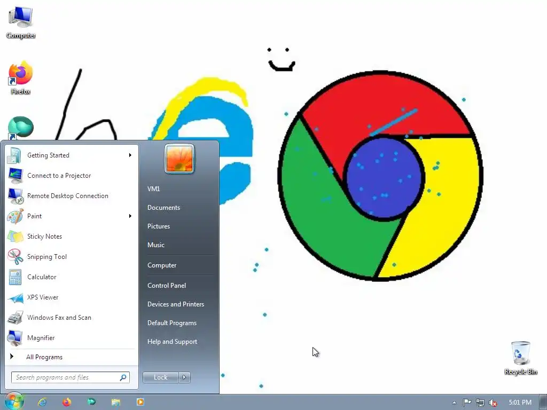
Task: Click the Show desktop strip
Action: point(543,403)
